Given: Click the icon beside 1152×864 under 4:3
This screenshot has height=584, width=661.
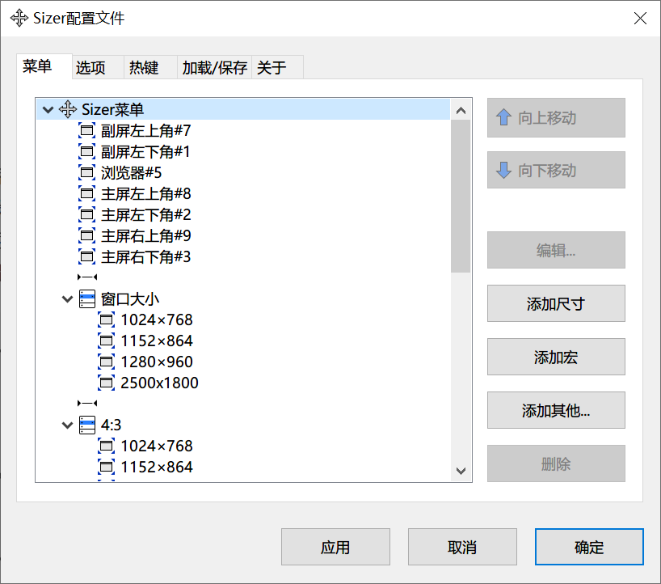Looking at the screenshot, I should coord(106,467).
